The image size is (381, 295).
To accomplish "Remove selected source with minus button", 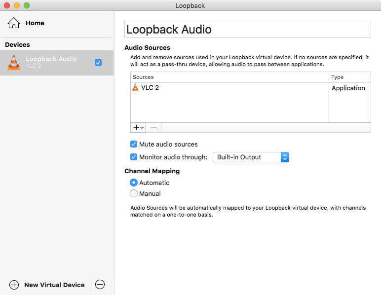I will tap(153, 127).
